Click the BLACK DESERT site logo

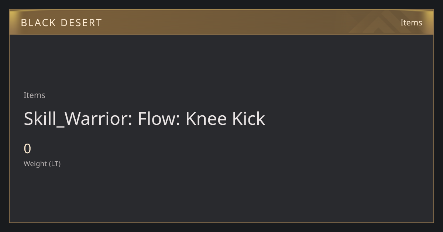(61, 23)
